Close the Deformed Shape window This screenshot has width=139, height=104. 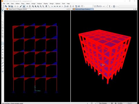[x=136, y=9]
